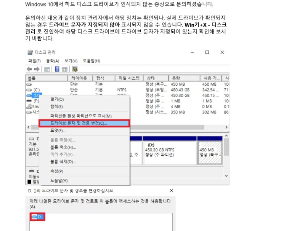Sort by the 상태 column header
The height and width of the screenshot is (231, 305).
[x=156, y=78]
